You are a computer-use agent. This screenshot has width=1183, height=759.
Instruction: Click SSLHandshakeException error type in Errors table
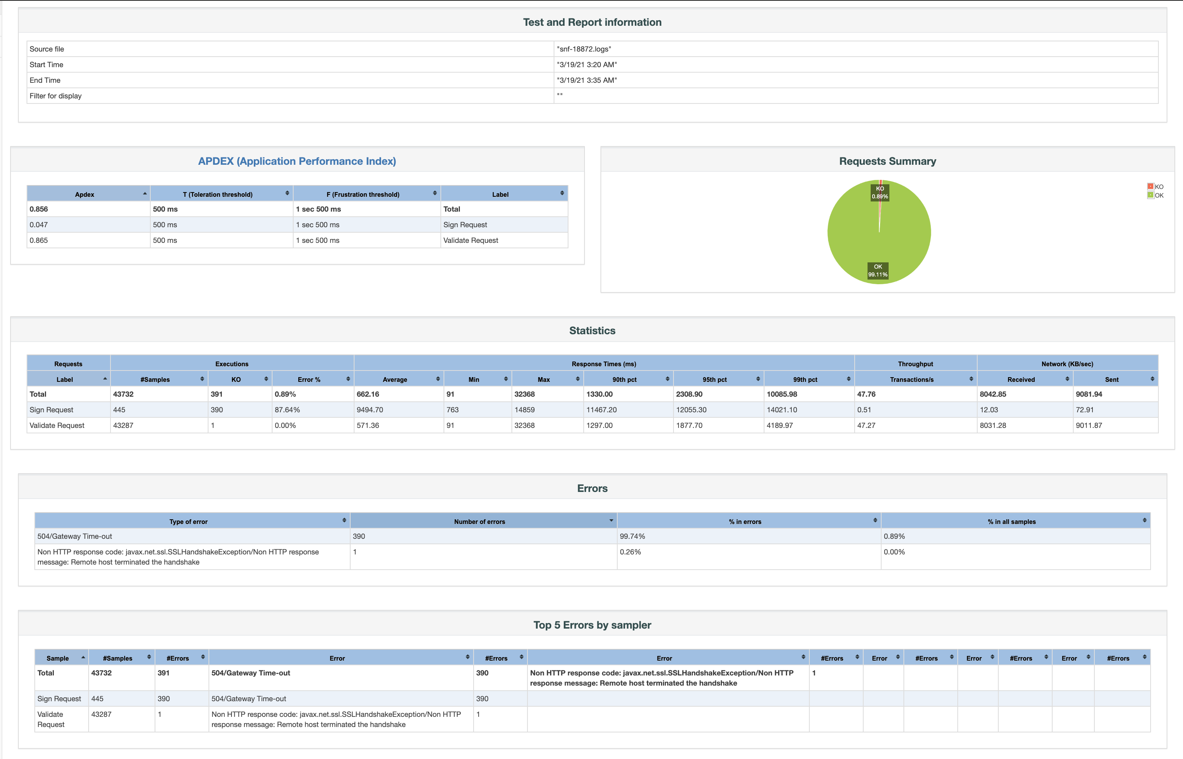(x=178, y=557)
